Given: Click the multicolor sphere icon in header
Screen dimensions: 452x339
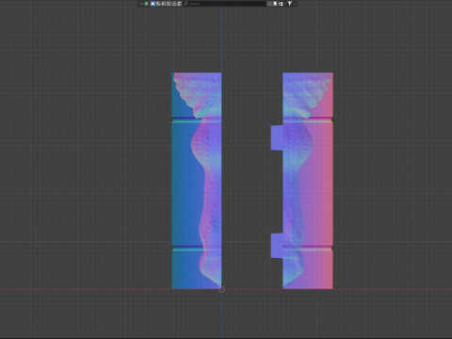Looking at the screenshot, I should [x=146, y=4].
